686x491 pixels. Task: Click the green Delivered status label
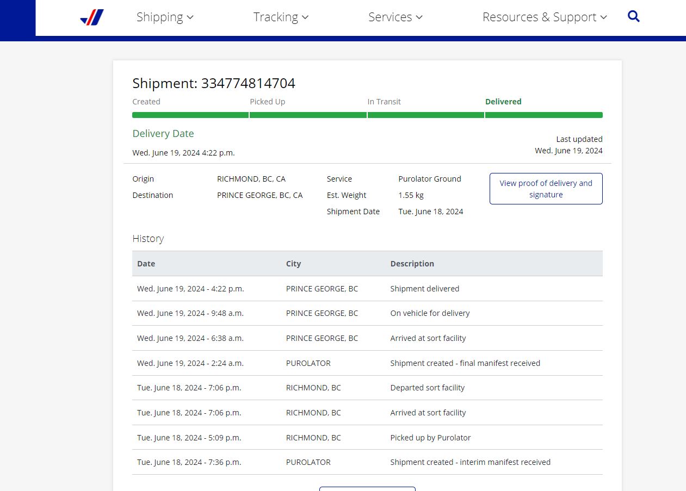[503, 102]
